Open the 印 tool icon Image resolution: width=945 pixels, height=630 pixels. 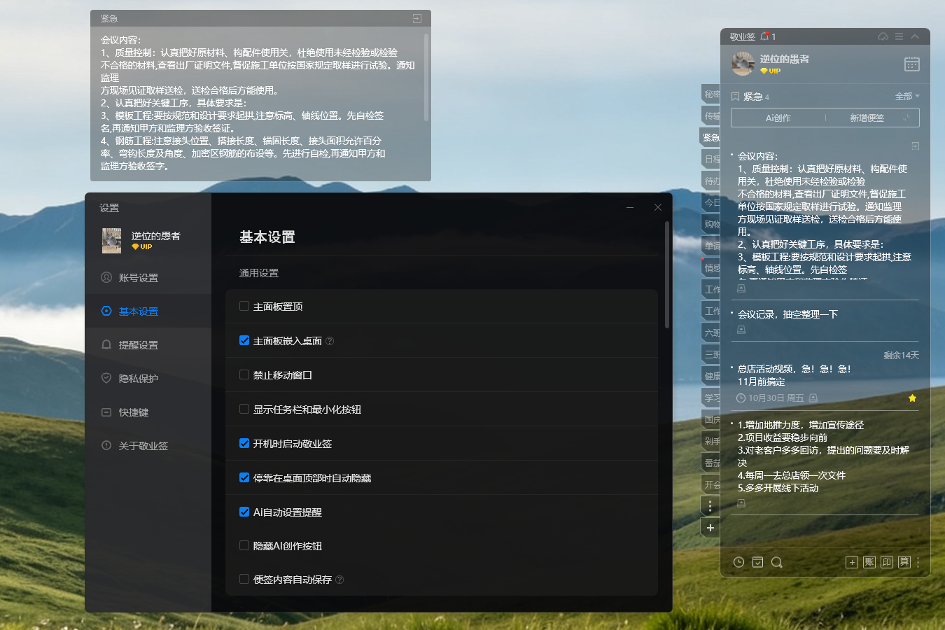click(x=887, y=562)
